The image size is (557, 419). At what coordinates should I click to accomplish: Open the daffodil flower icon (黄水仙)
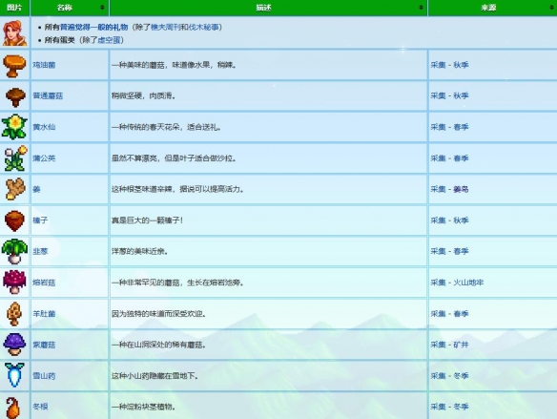point(14,127)
